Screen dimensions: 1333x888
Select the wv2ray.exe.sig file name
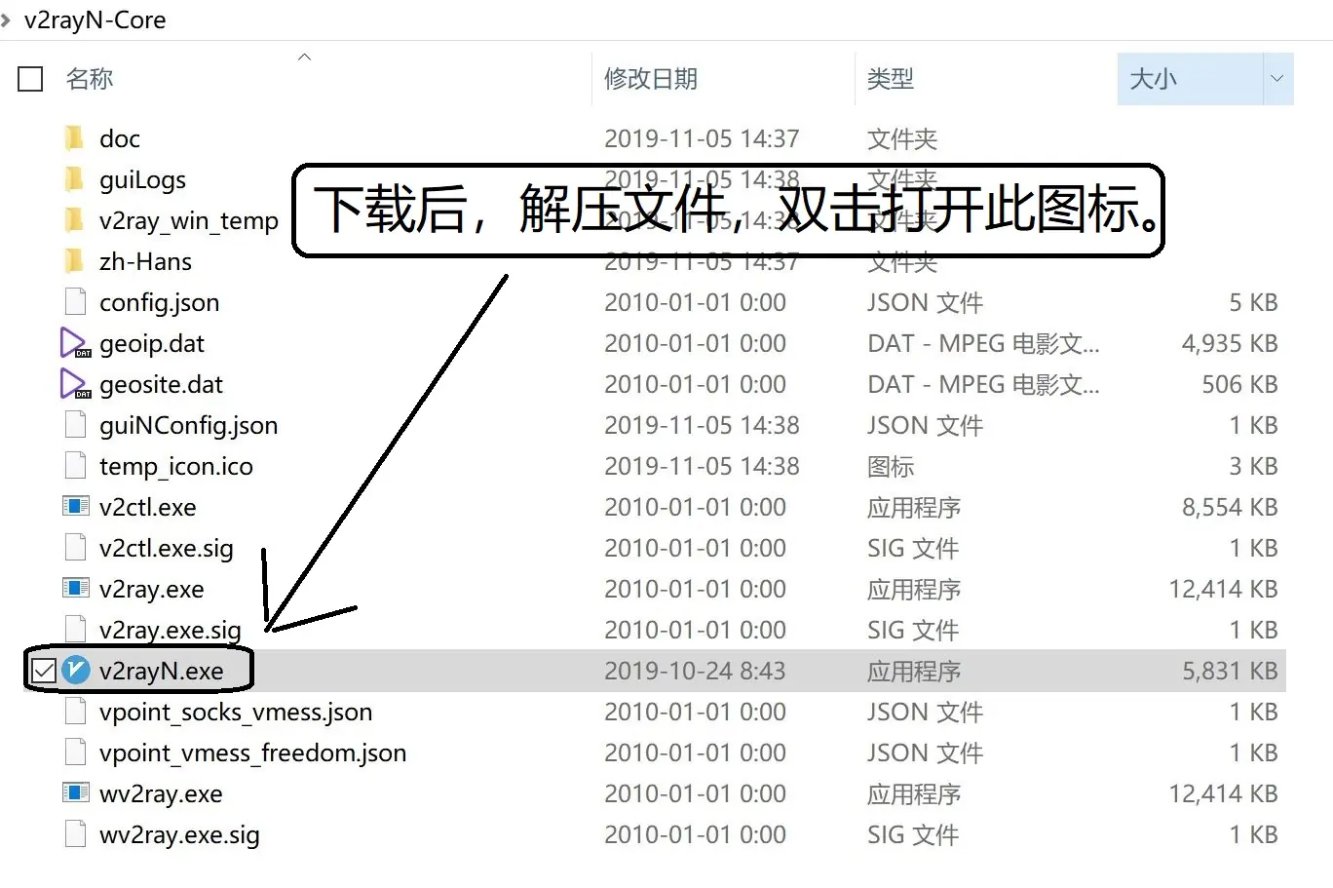[179, 834]
